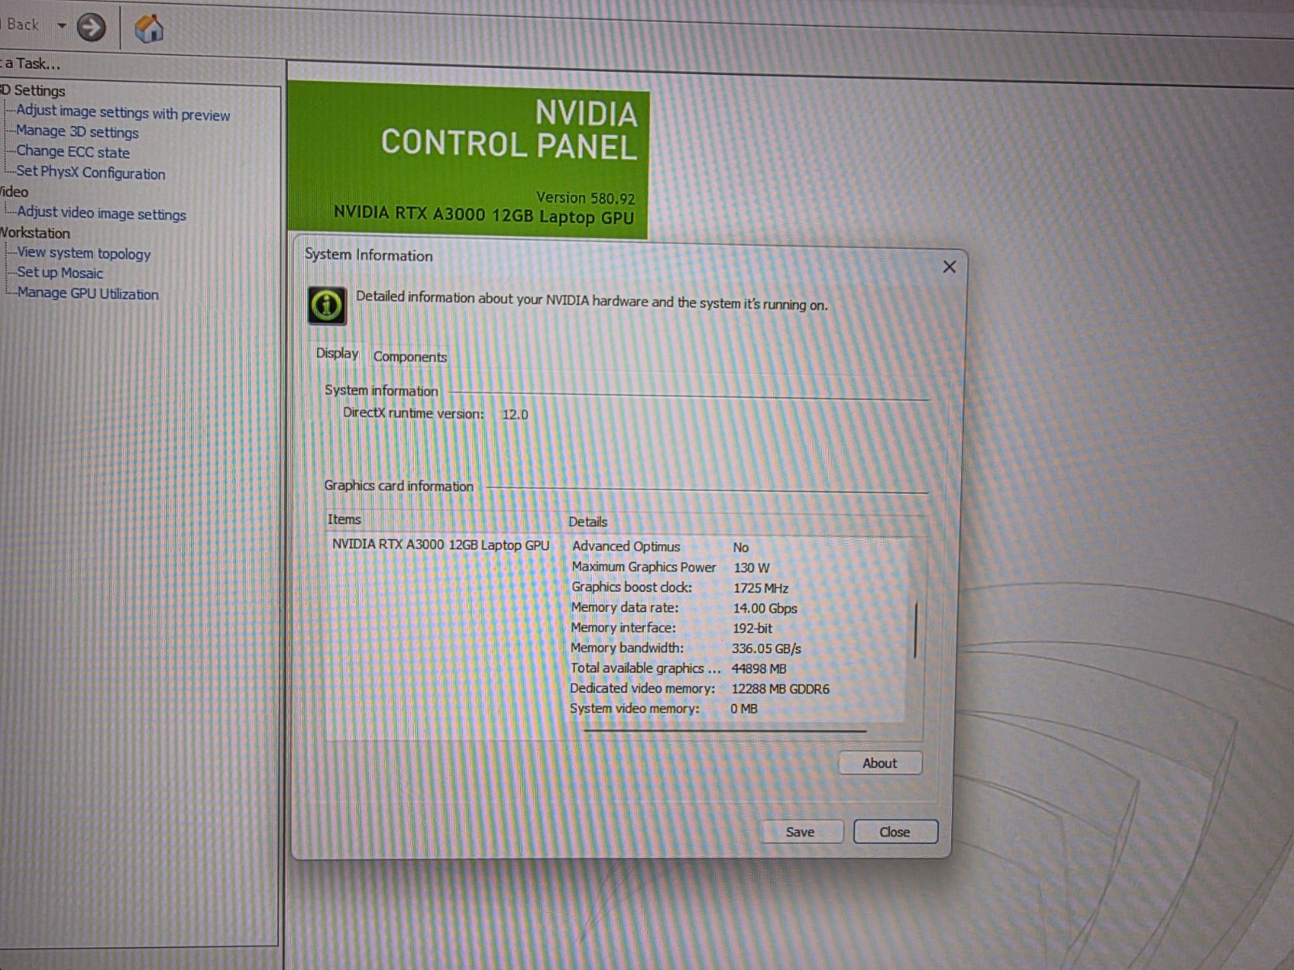
Task: Close the System Information dialog with X
Action: (x=949, y=267)
